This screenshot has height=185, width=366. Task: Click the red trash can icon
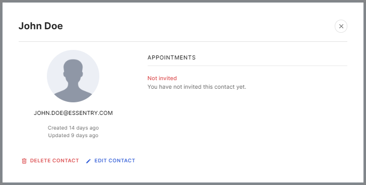tap(24, 161)
